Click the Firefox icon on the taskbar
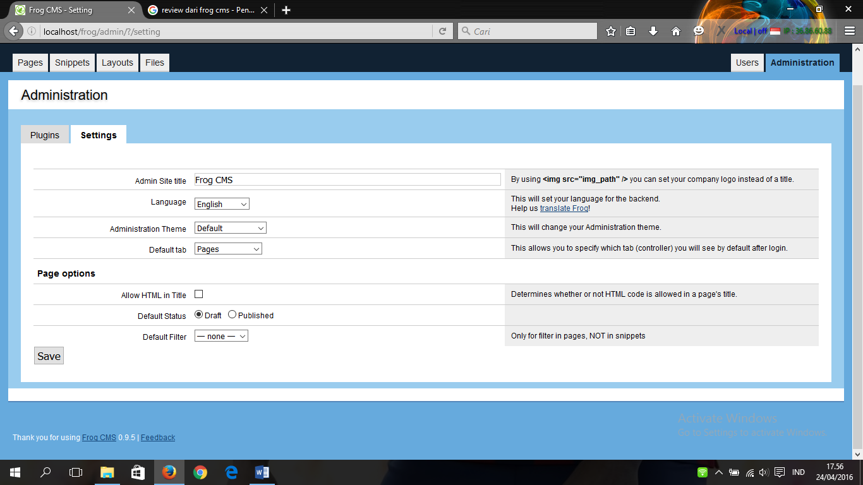 point(169,472)
